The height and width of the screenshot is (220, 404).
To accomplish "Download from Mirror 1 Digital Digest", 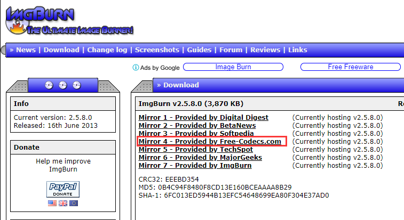I will tap(203, 118).
